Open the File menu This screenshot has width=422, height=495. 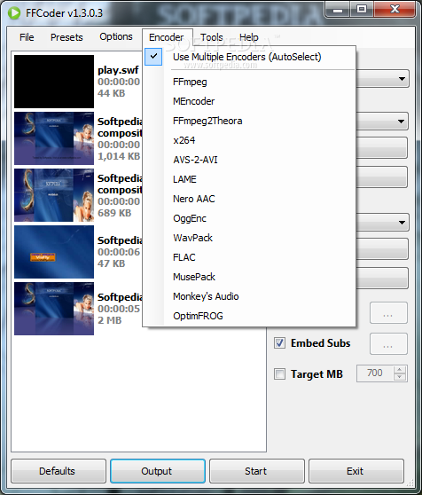27,37
